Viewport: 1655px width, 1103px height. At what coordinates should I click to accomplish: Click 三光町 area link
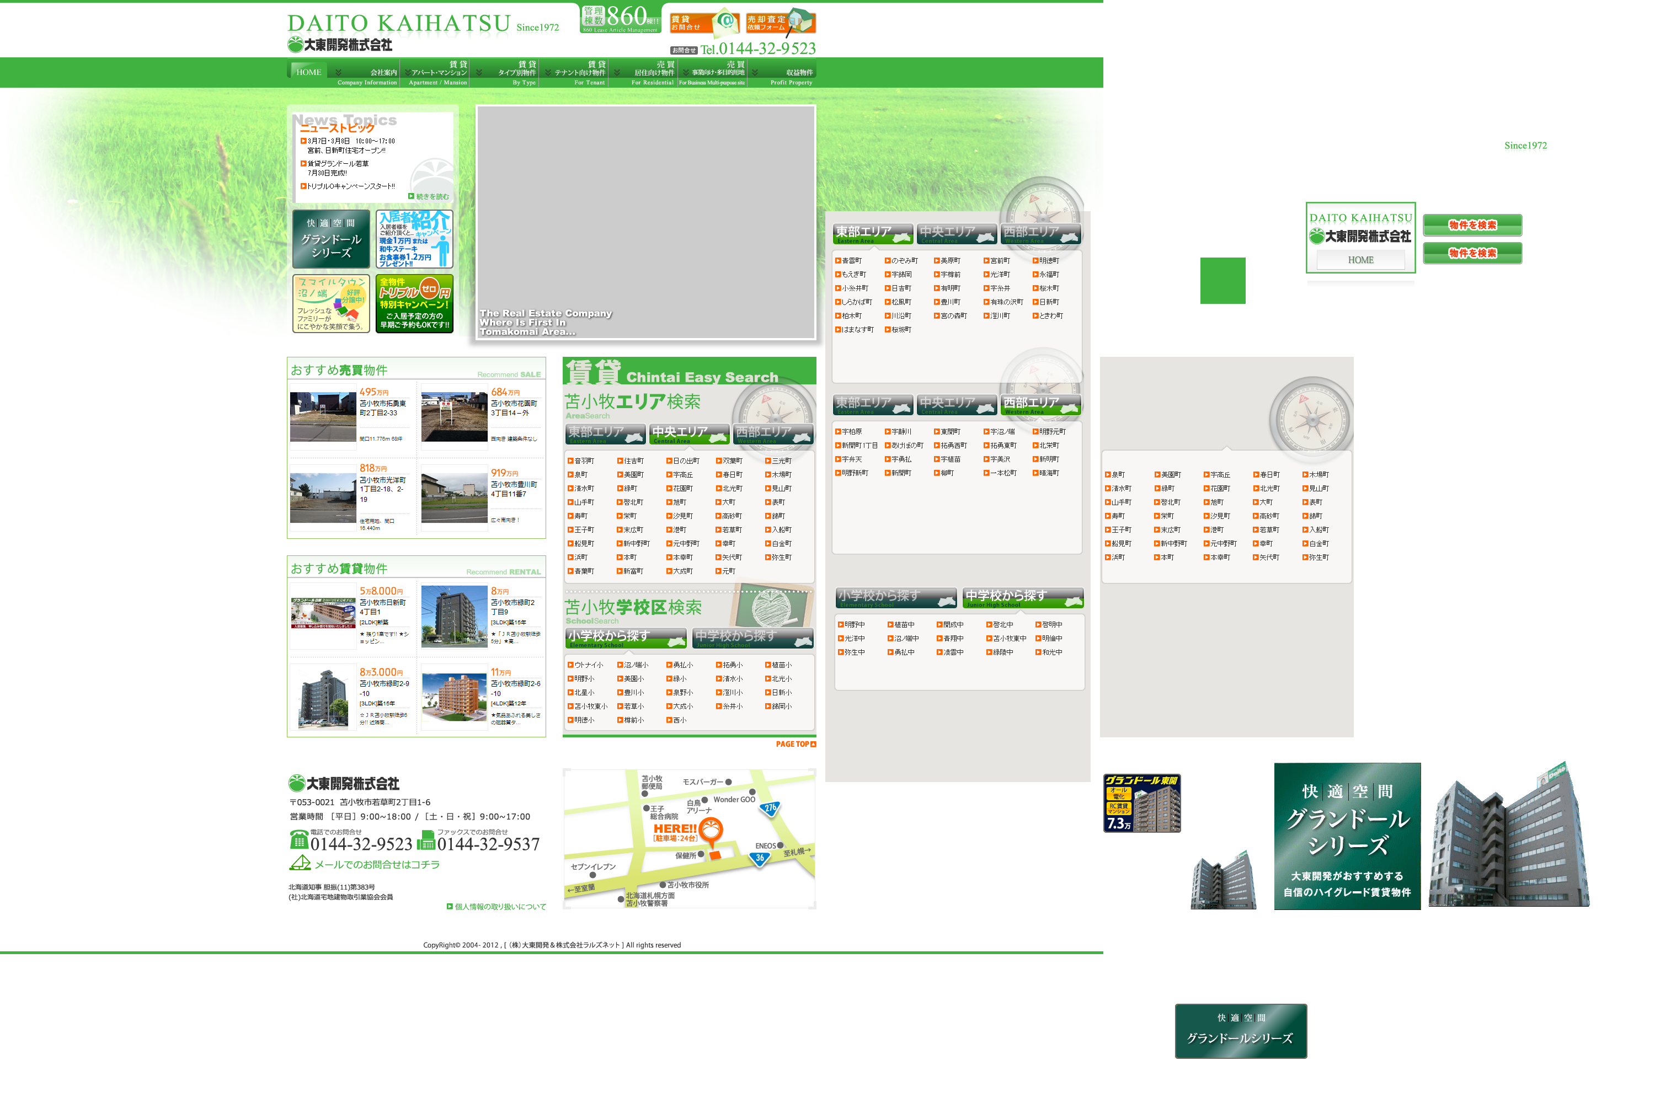(x=779, y=462)
